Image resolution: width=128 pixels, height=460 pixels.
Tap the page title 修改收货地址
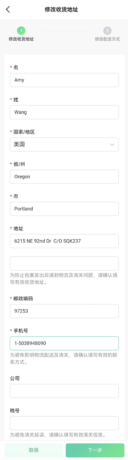(61, 10)
